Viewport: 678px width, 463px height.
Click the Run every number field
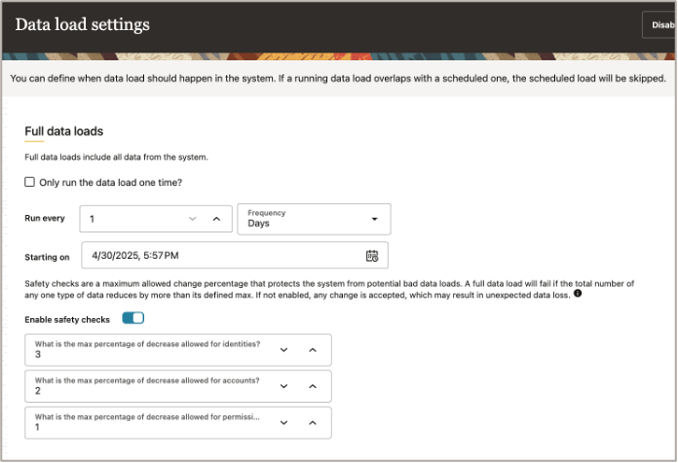tap(132, 219)
